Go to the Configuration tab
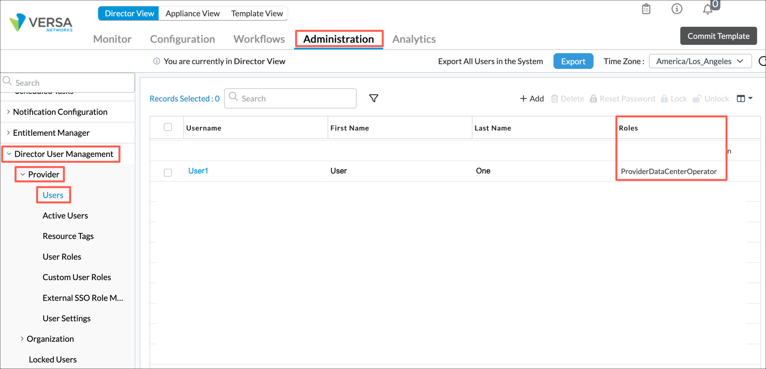Screen dimensions: 766x369 coord(182,39)
